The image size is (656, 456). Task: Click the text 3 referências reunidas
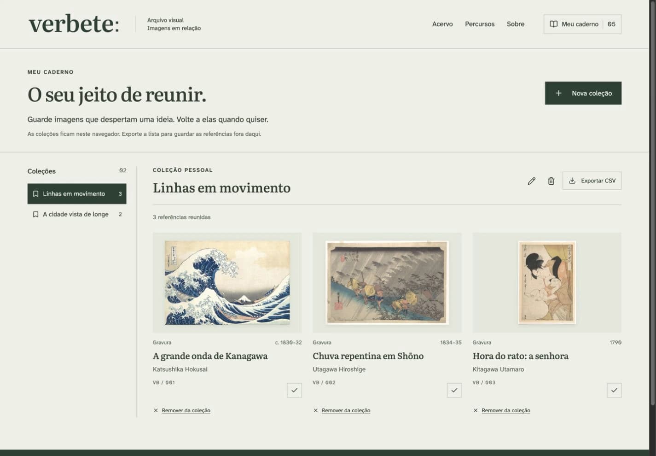point(181,217)
